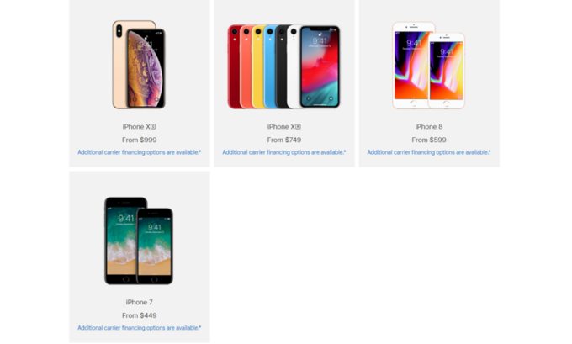
Task: Click the gold iPhone XS back with camera
Action: (119, 65)
